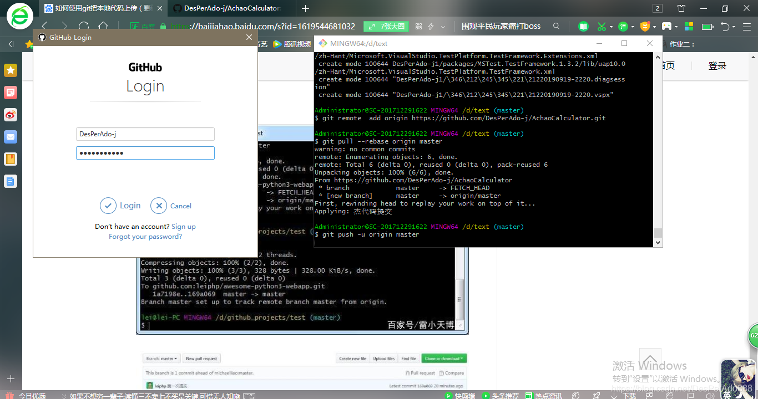Open the red news sidebar icon

pyautogui.click(x=11, y=93)
